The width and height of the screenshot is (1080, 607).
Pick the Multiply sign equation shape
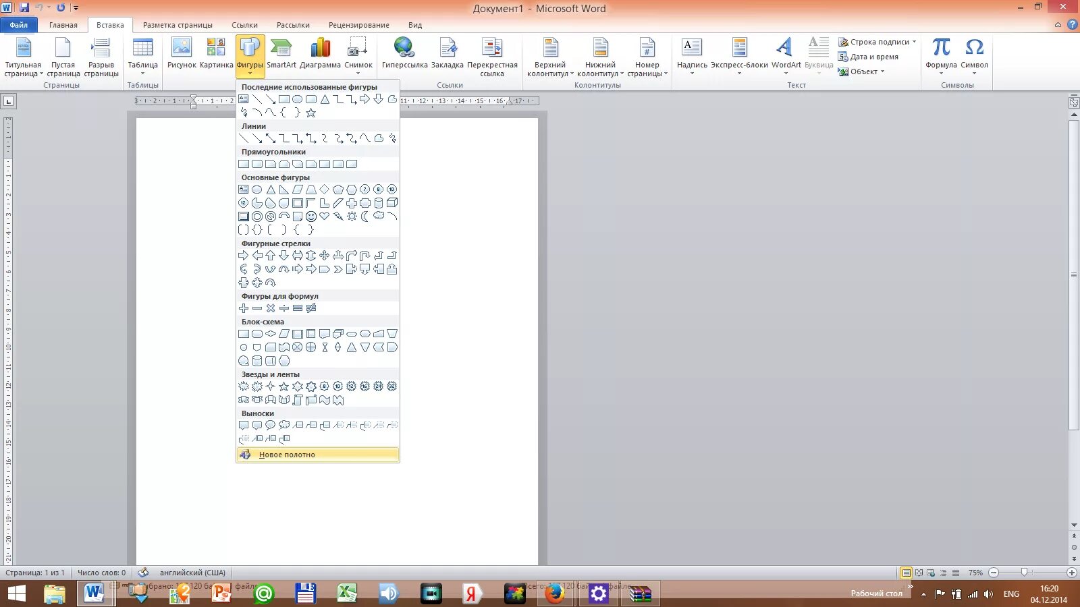click(x=271, y=308)
